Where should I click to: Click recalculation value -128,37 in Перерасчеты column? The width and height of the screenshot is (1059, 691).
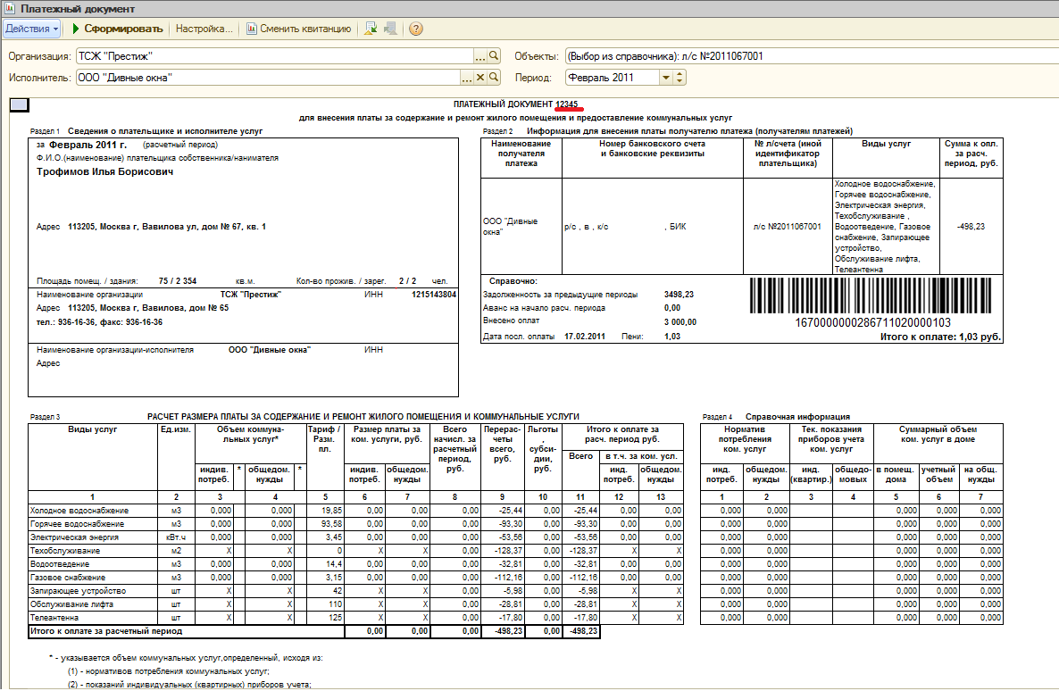pyautogui.click(x=507, y=551)
